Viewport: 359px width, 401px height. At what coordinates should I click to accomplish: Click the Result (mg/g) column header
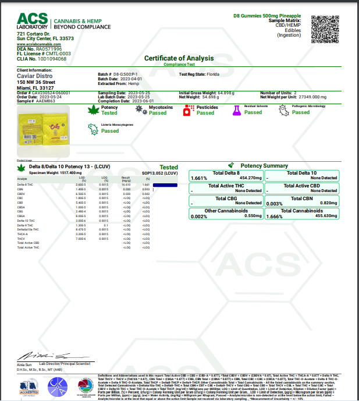click(126, 179)
